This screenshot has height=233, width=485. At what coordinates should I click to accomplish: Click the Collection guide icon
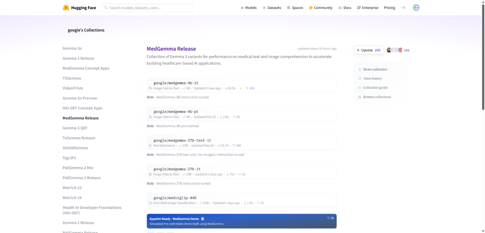360,88
